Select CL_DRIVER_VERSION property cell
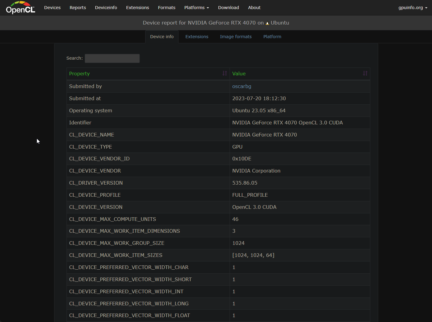432x322 pixels. 148,183
